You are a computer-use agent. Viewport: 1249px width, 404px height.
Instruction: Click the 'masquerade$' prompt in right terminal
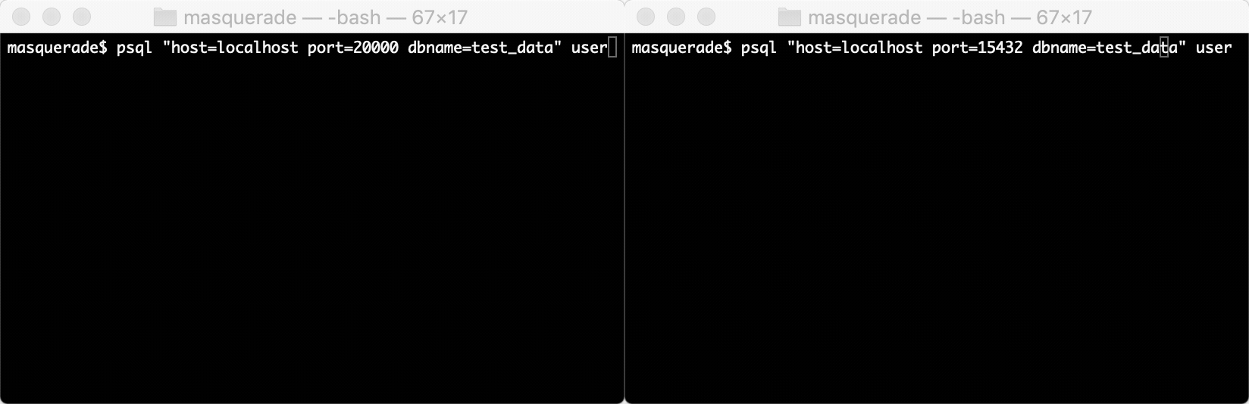pyautogui.click(x=681, y=48)
